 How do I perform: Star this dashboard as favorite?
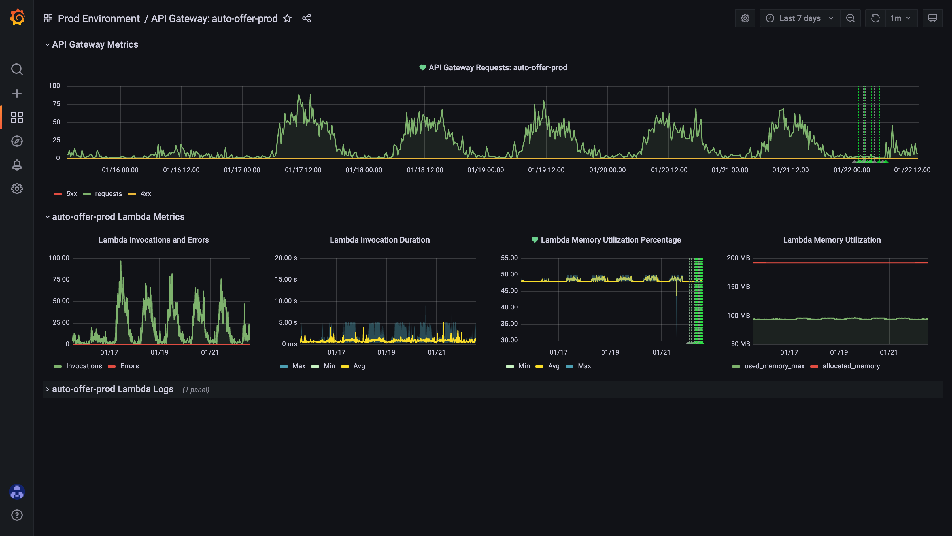click(287, 18)
